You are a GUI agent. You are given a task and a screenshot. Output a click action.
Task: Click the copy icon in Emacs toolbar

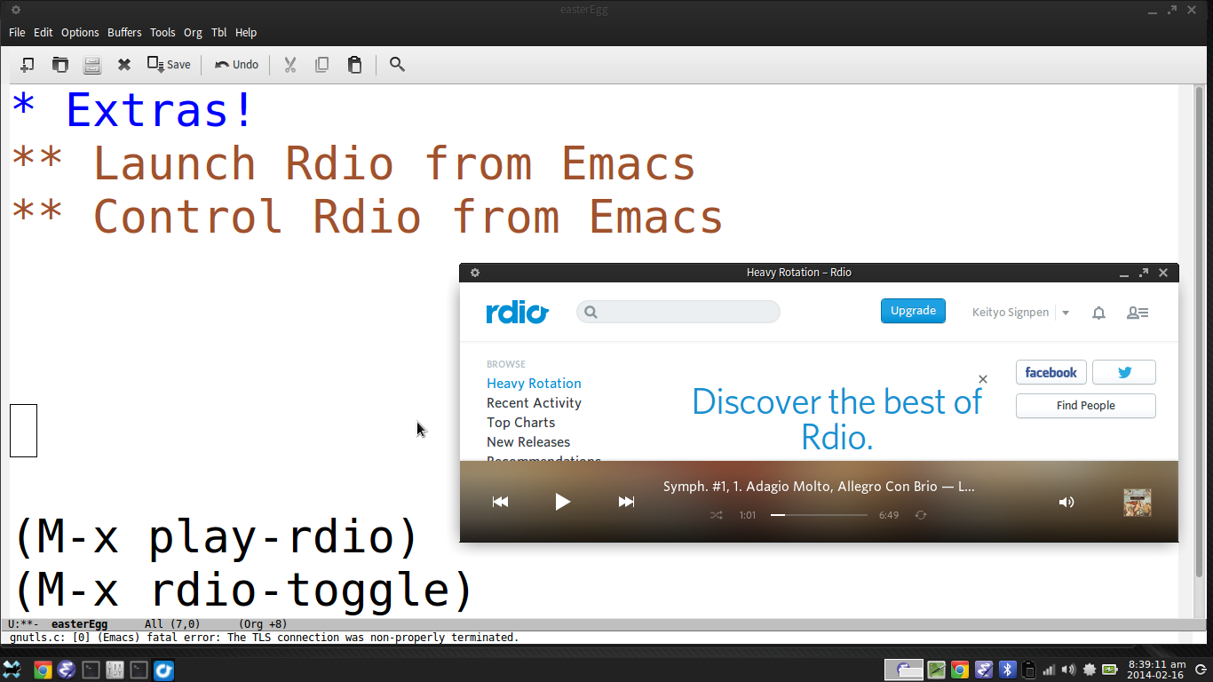pyautogui.click(x=321, y=65)
